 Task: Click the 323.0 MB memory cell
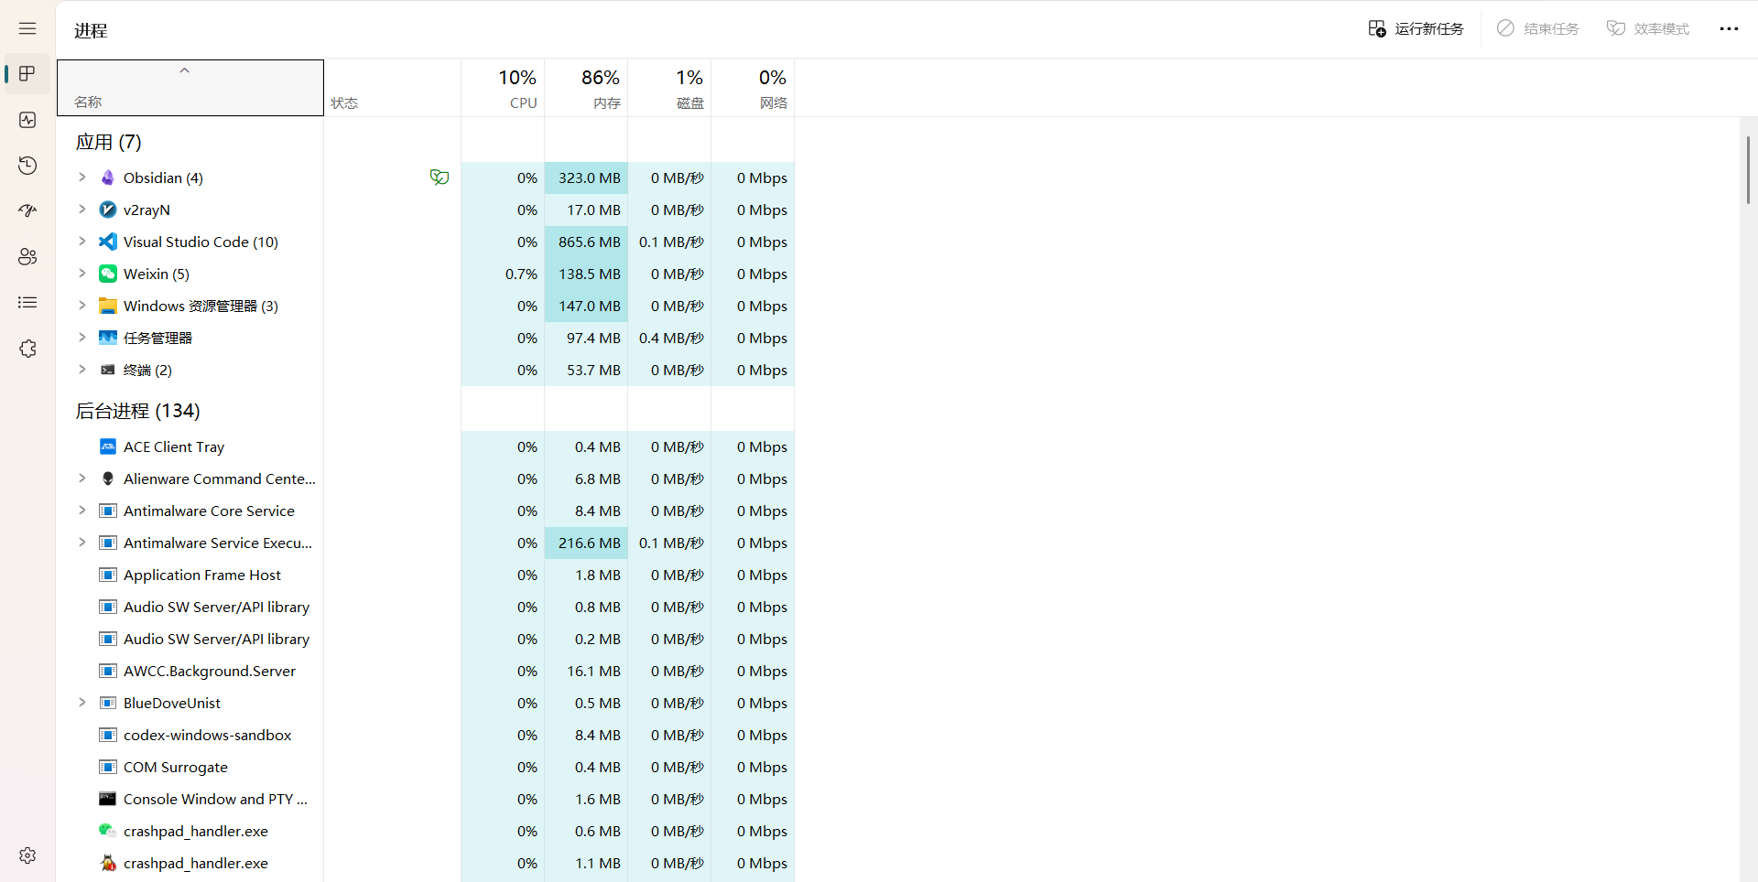pyautogui.click(x=586, y=177)
